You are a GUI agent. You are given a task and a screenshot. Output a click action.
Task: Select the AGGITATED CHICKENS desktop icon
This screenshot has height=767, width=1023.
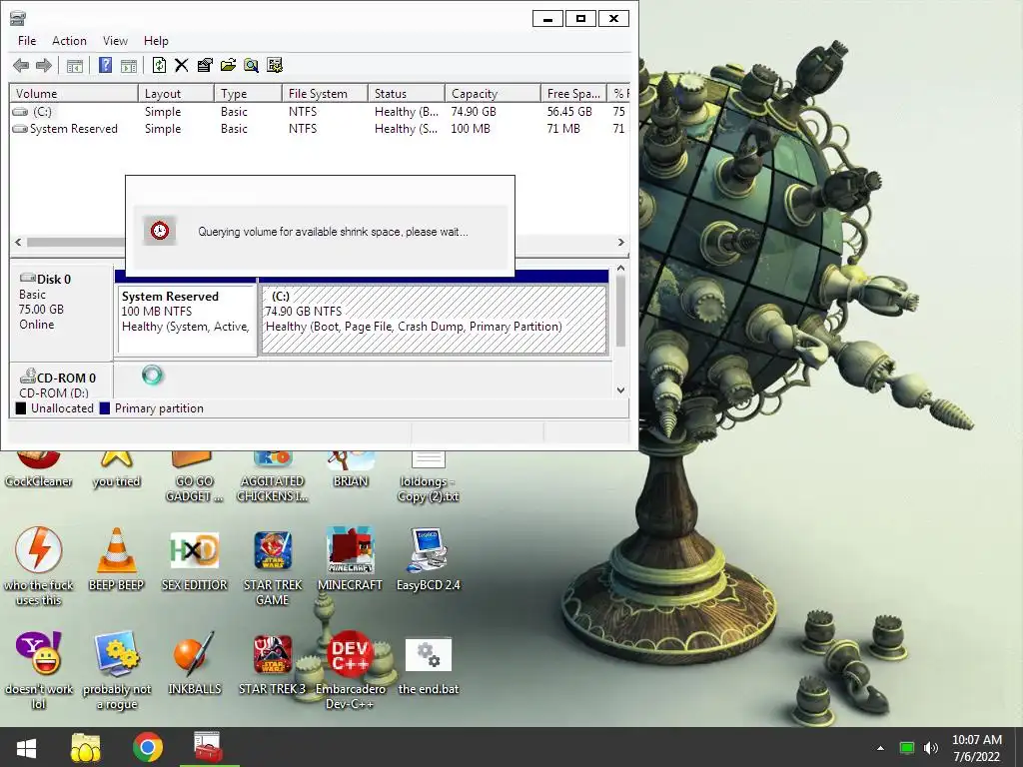pyautogui.click(x=272, y=476)
